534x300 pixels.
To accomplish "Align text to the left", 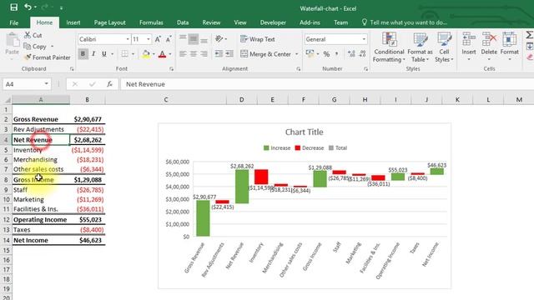I will (183, 53).
